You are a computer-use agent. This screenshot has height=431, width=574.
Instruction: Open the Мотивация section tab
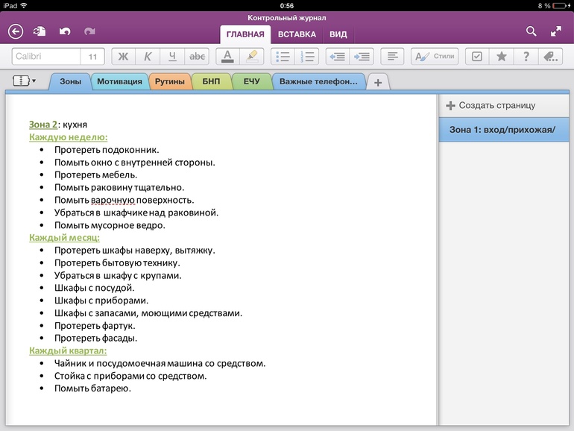coord(119,81)
